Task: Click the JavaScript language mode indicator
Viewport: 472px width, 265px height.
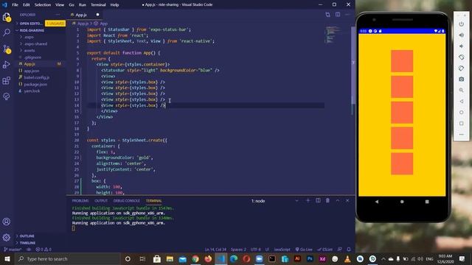Action: point(282,250)
